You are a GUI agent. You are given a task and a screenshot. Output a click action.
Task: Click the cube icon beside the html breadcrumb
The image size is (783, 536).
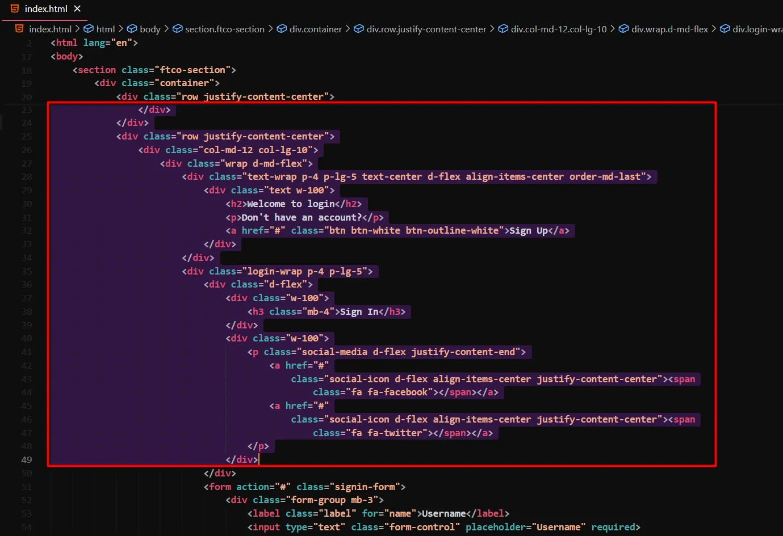point(89,29)
